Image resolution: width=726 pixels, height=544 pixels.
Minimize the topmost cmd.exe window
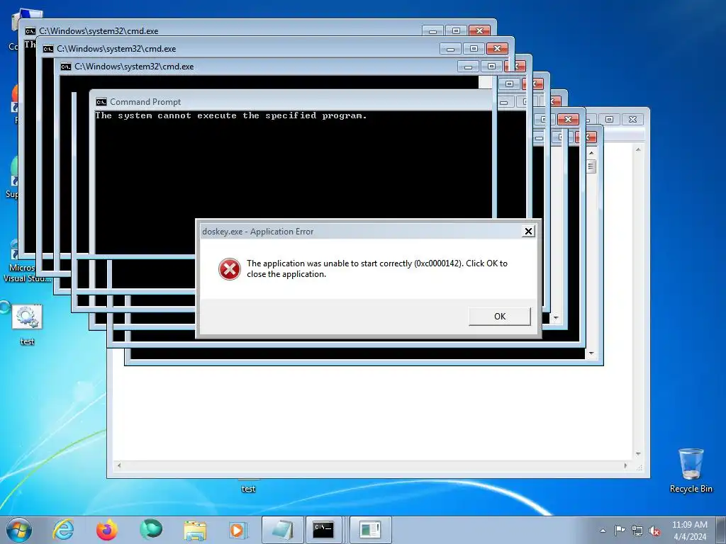coord(432,31)
